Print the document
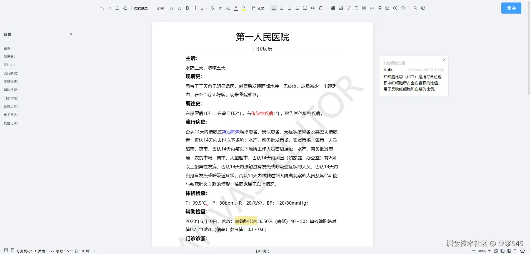The width and height of the screenshot is (530, 254). pos(423,8)
